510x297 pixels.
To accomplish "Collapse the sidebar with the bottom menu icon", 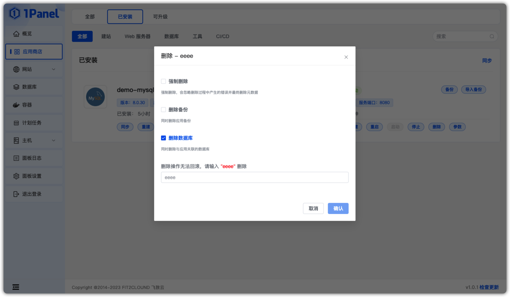I will pyautogui.click(x=16, y=287).
